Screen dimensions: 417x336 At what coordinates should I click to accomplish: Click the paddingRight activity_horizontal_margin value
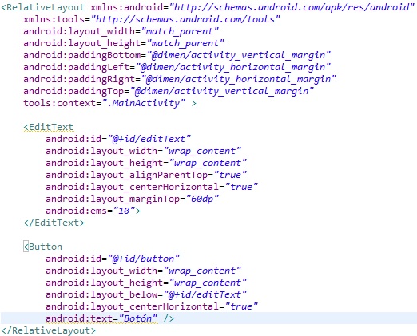click(x=239, y=79)
